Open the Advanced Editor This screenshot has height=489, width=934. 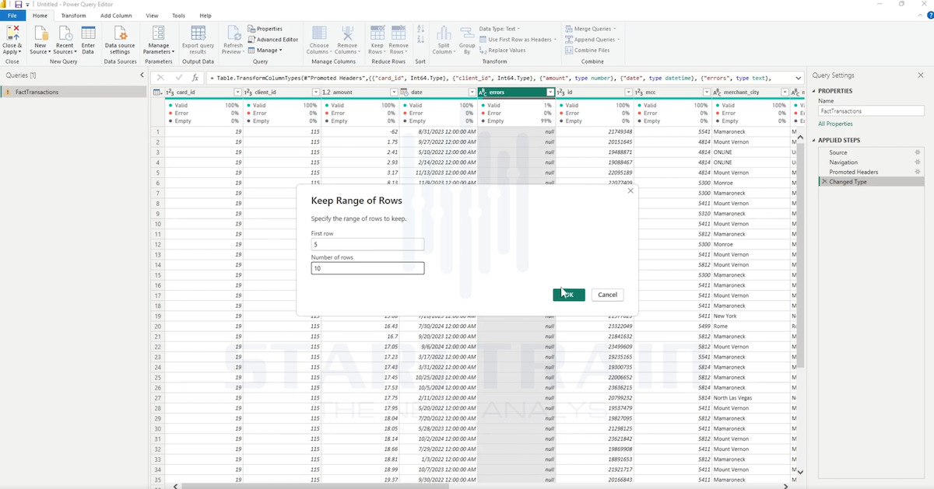tap(272, 40)
